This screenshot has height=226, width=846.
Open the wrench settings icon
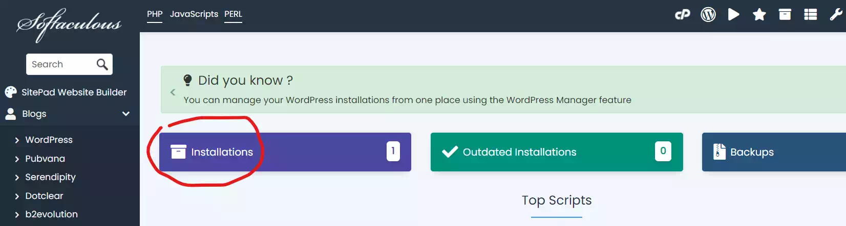coord(836,14)
